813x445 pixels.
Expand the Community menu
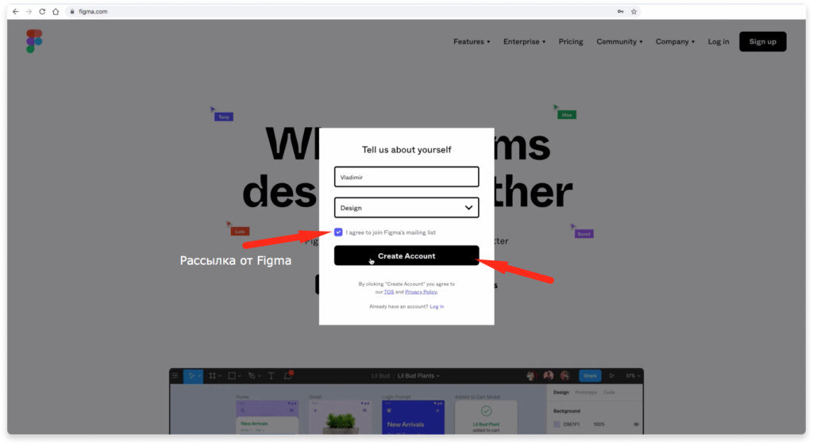click(619, 41)
